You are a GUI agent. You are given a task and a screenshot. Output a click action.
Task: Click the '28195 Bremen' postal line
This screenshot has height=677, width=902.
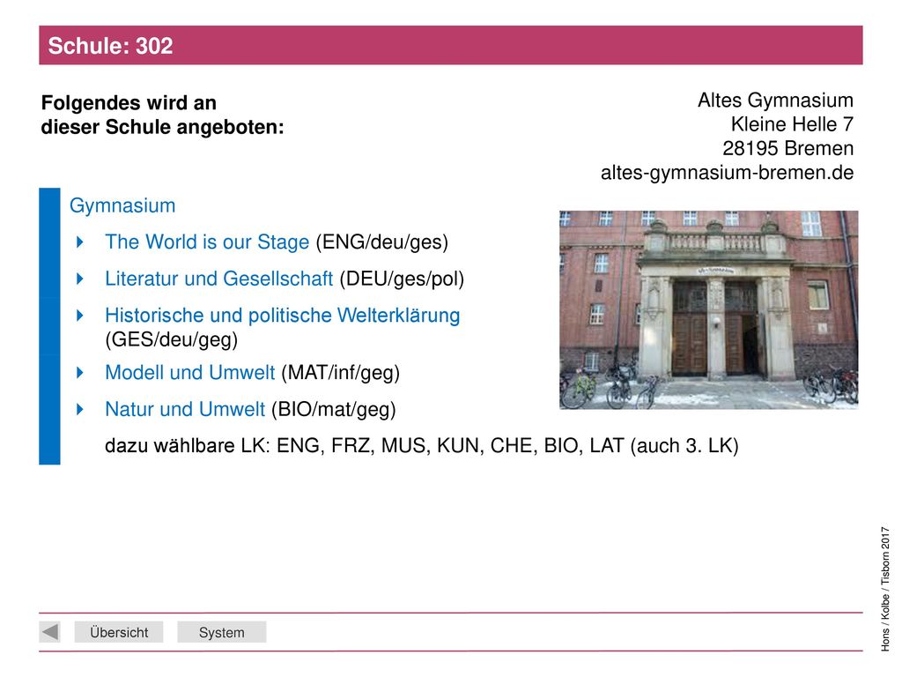click(x=788, y=148)
